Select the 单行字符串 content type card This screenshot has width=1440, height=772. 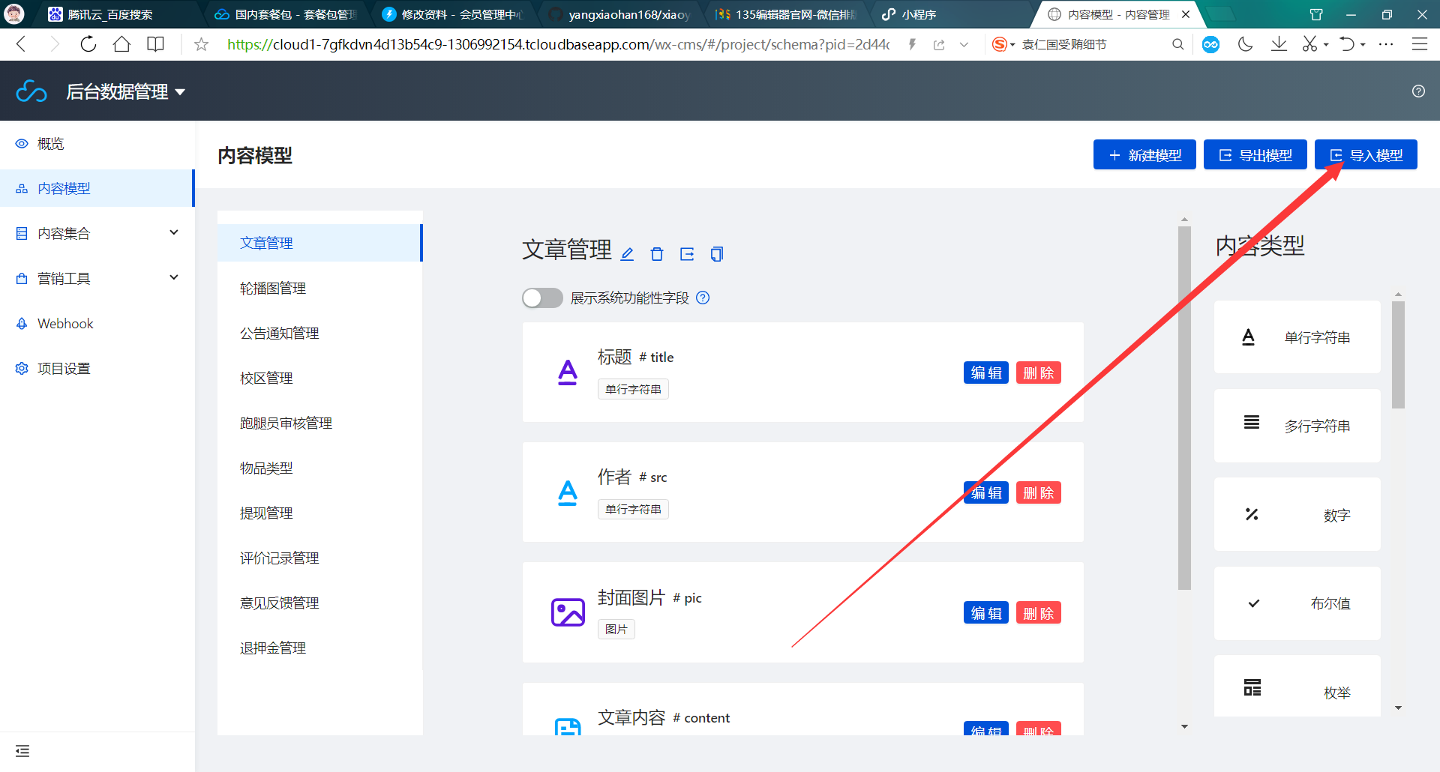1297,337
